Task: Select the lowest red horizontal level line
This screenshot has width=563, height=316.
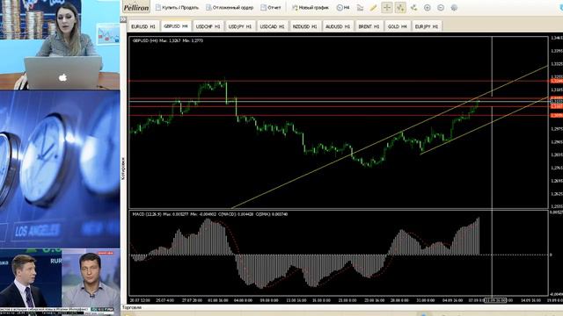Action: (338, 115)
